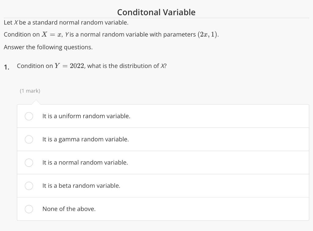The height and width of the screenshot is (231, 313).
Task: Click the '(1 mark)' label
Action: point(30,91)
